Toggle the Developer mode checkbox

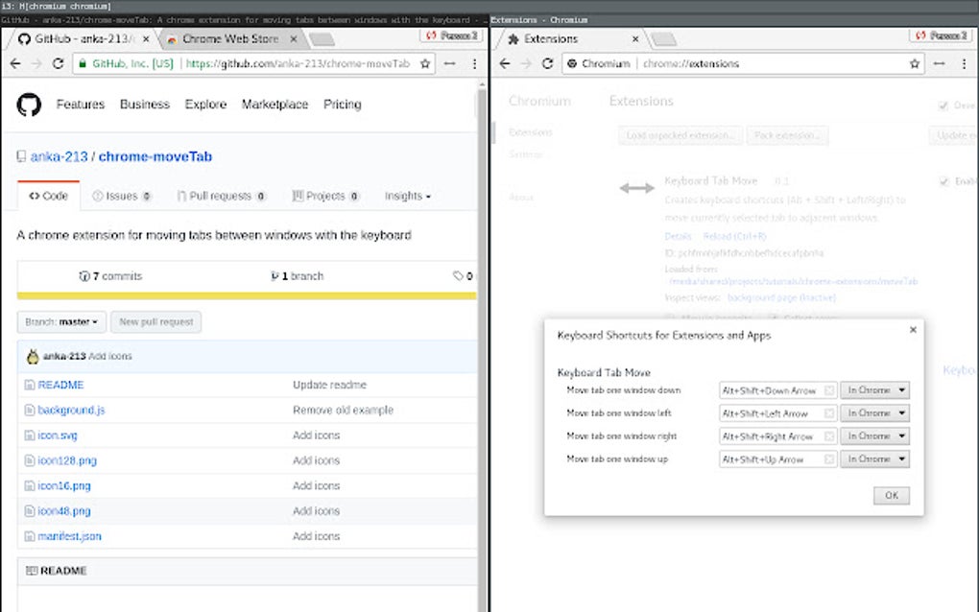943,106
